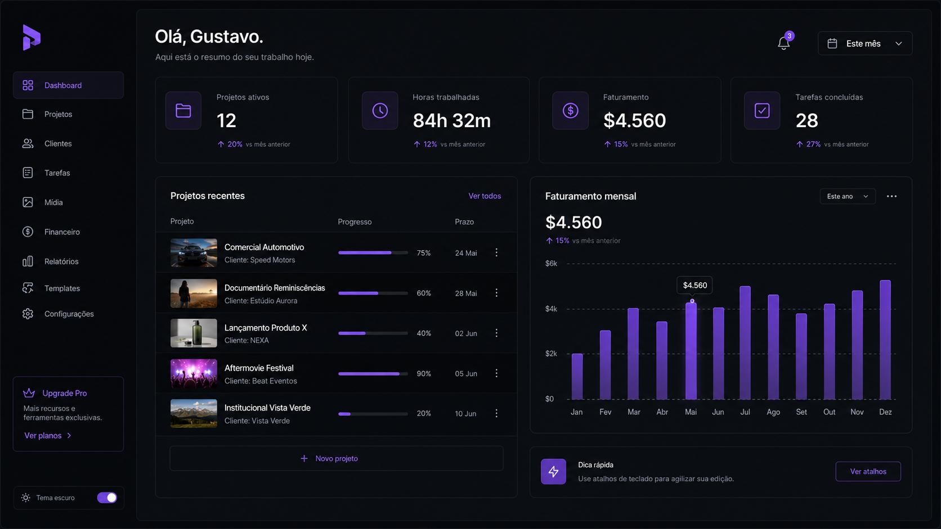
Task: Click the Set bar in revenue chart
Action: click(801, 356)
